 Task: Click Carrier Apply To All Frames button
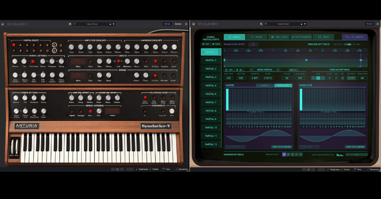(281, 147)
